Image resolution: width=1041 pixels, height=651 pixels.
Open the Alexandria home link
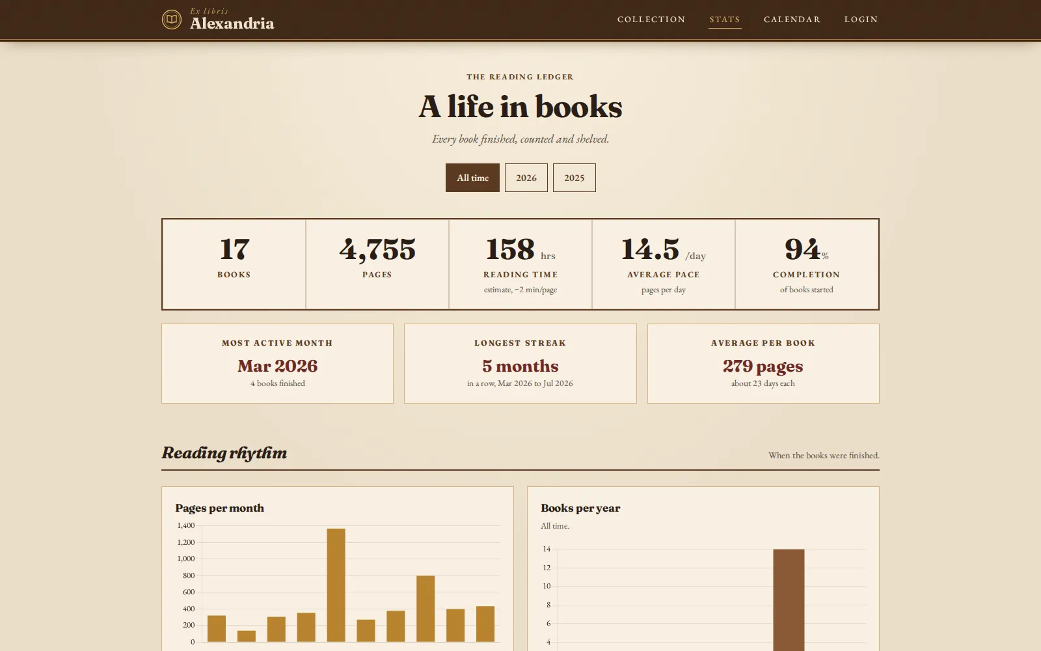click(218, 20)
